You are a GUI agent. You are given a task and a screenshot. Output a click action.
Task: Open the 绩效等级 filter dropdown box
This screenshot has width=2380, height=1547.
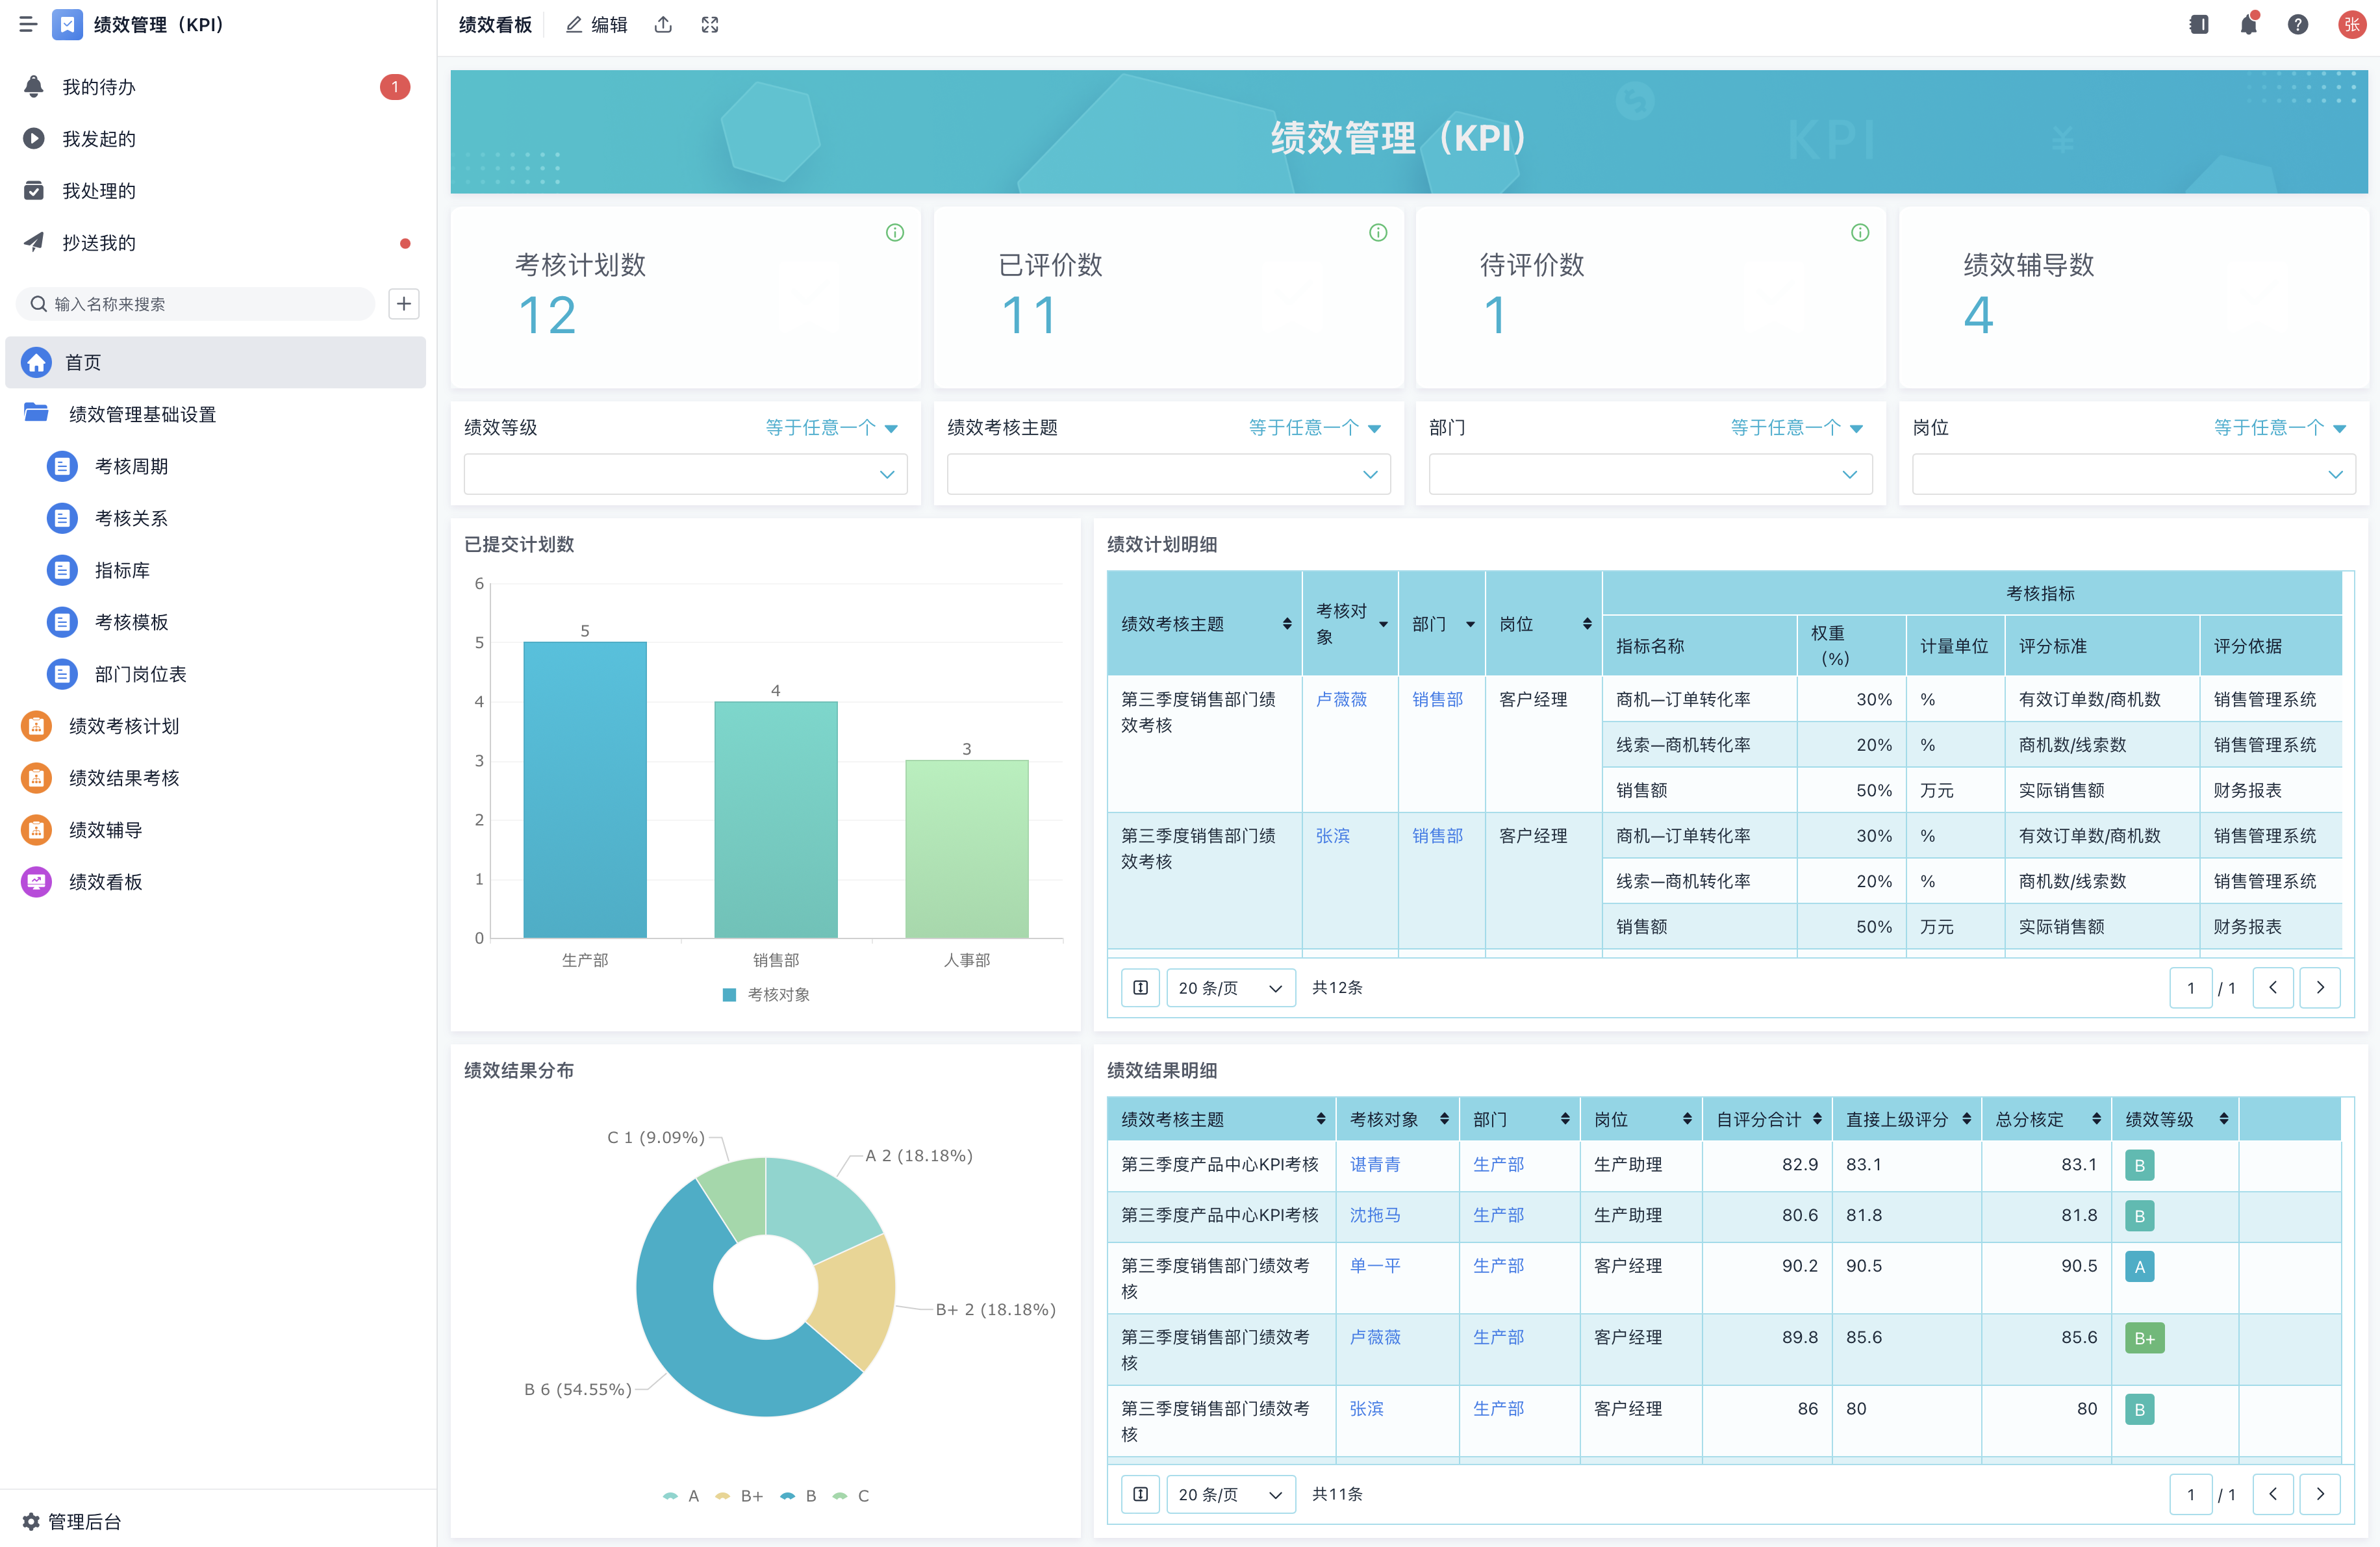click(685, 474)
